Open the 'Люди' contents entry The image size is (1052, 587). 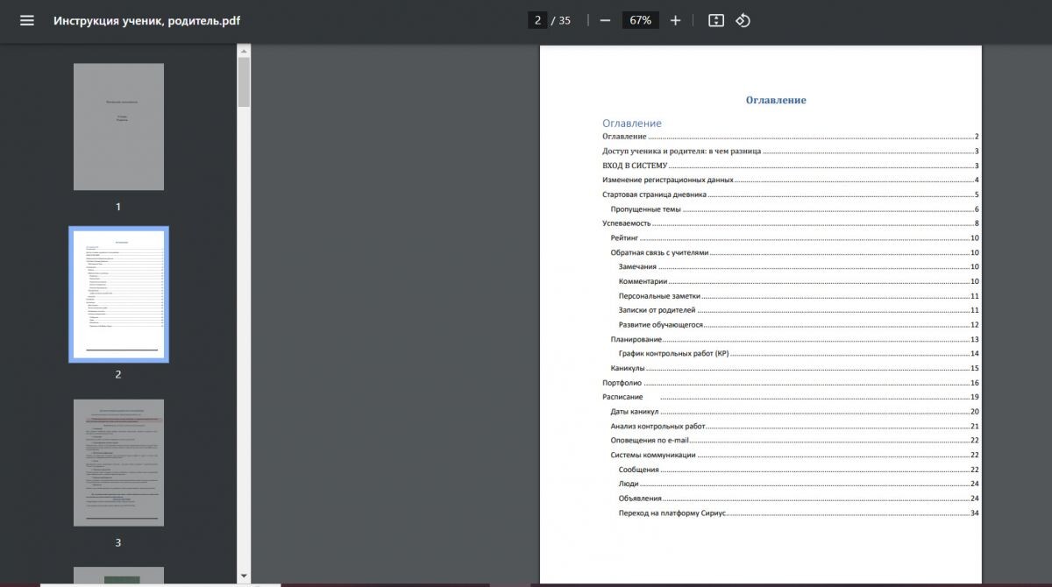click(x=798, y=484)
